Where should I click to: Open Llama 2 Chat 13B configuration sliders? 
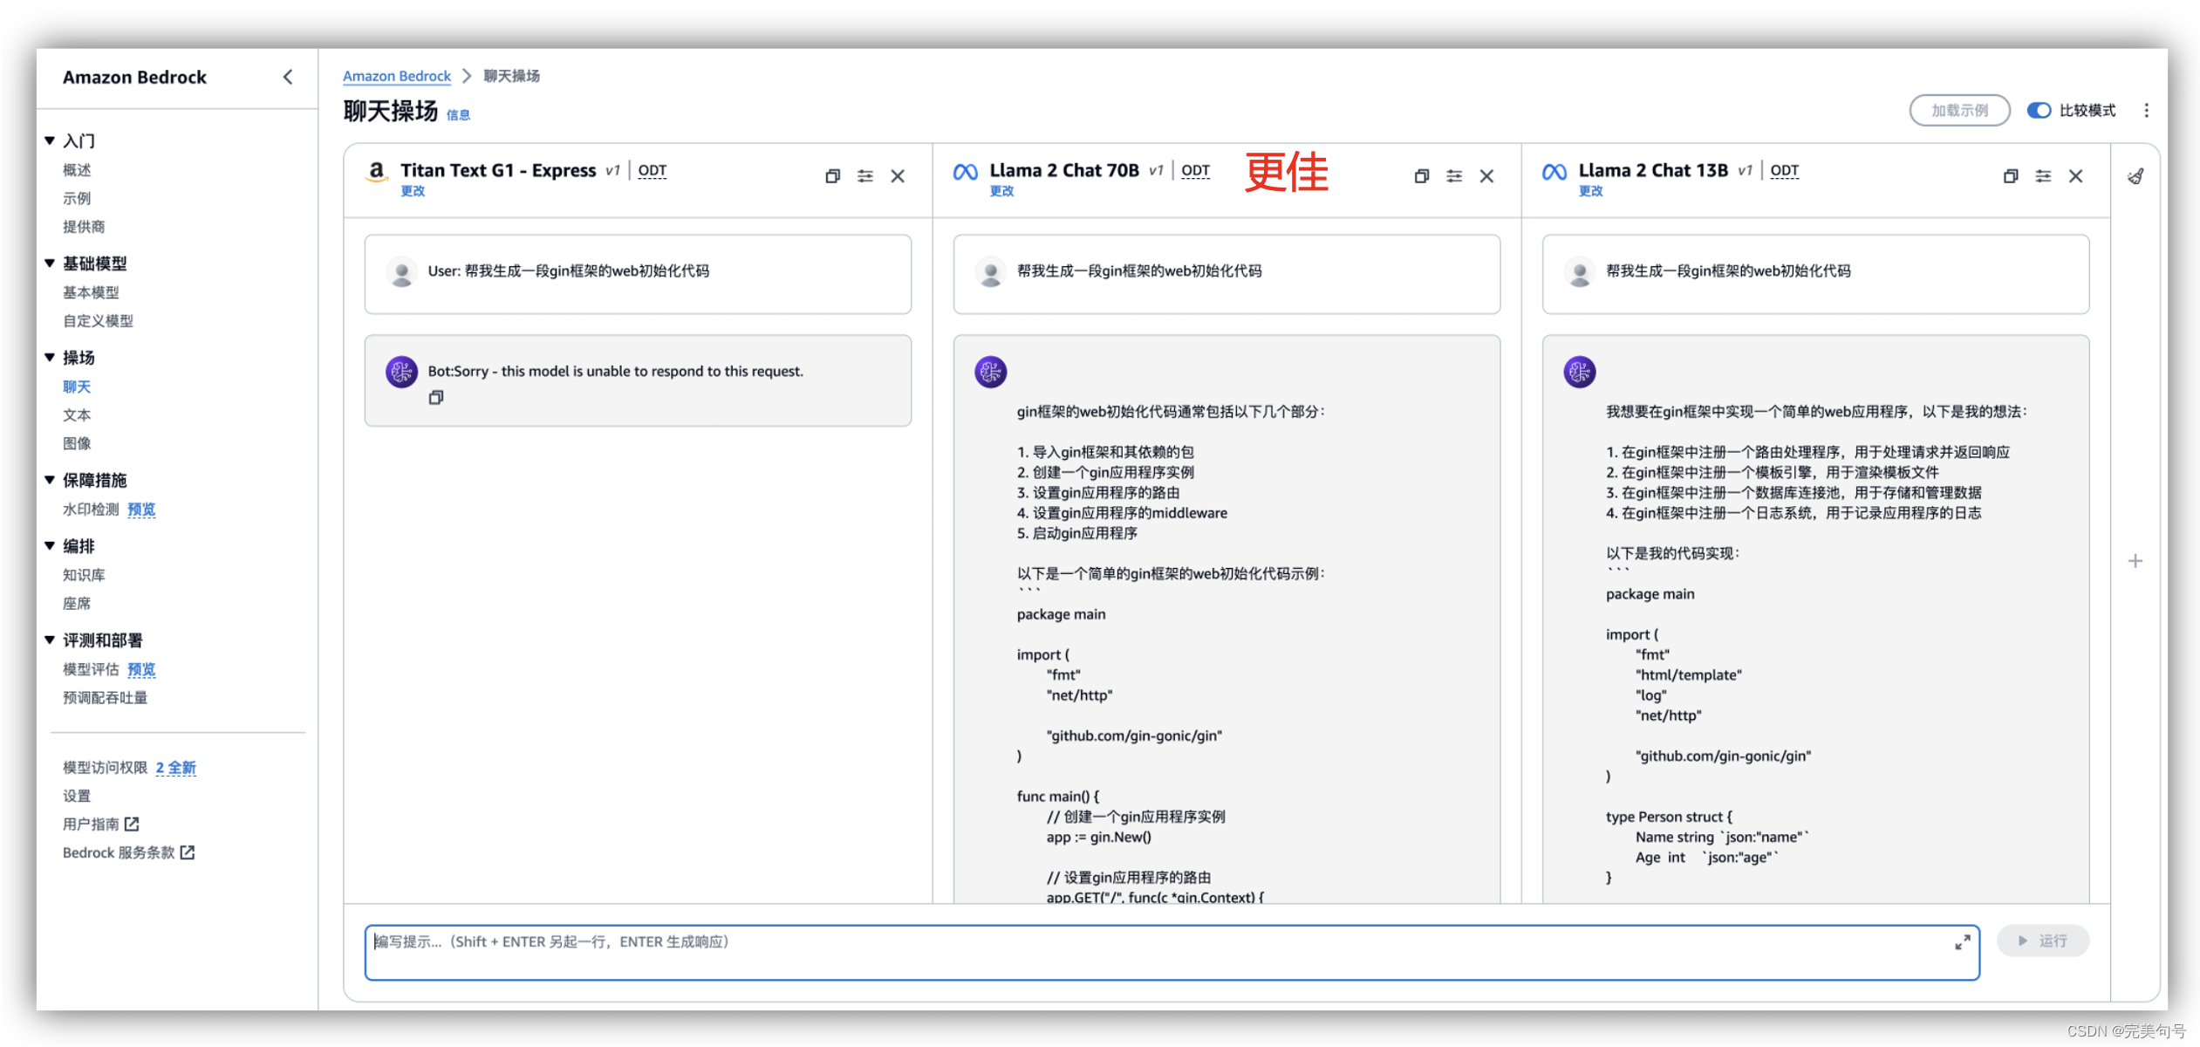[x=2043, y=176]
